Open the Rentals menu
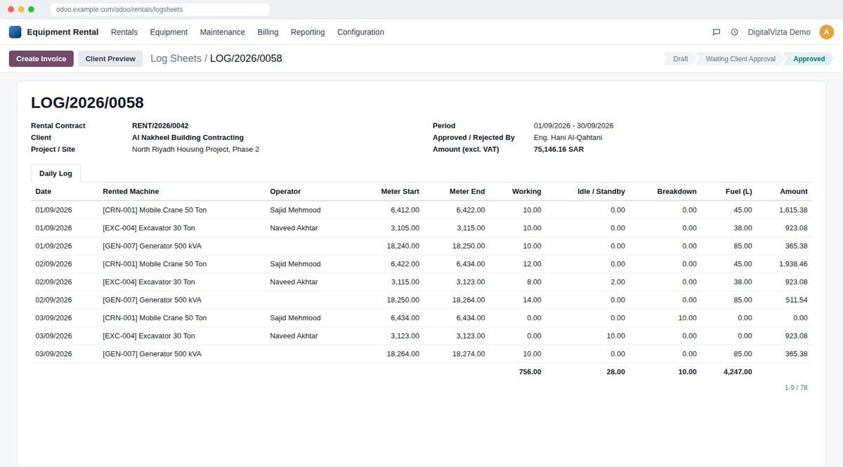 pyautogui.click(x=124, y=32)
